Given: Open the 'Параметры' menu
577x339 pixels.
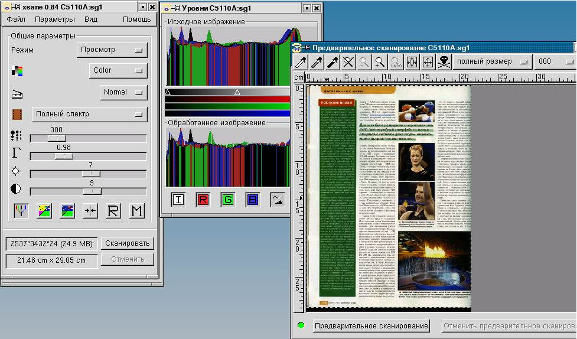Looking at the screenshot, I should [54, 19].
